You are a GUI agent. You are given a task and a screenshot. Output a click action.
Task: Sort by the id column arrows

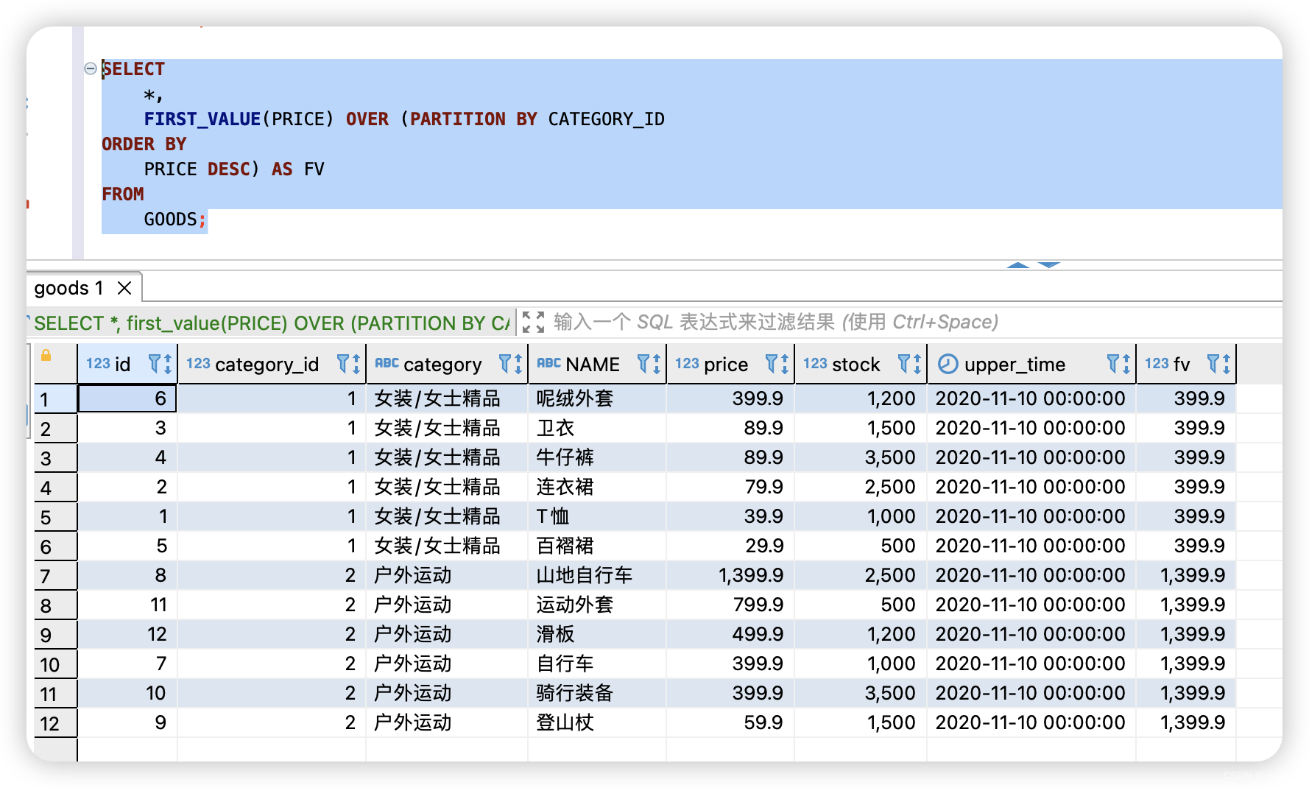[169, 364]
